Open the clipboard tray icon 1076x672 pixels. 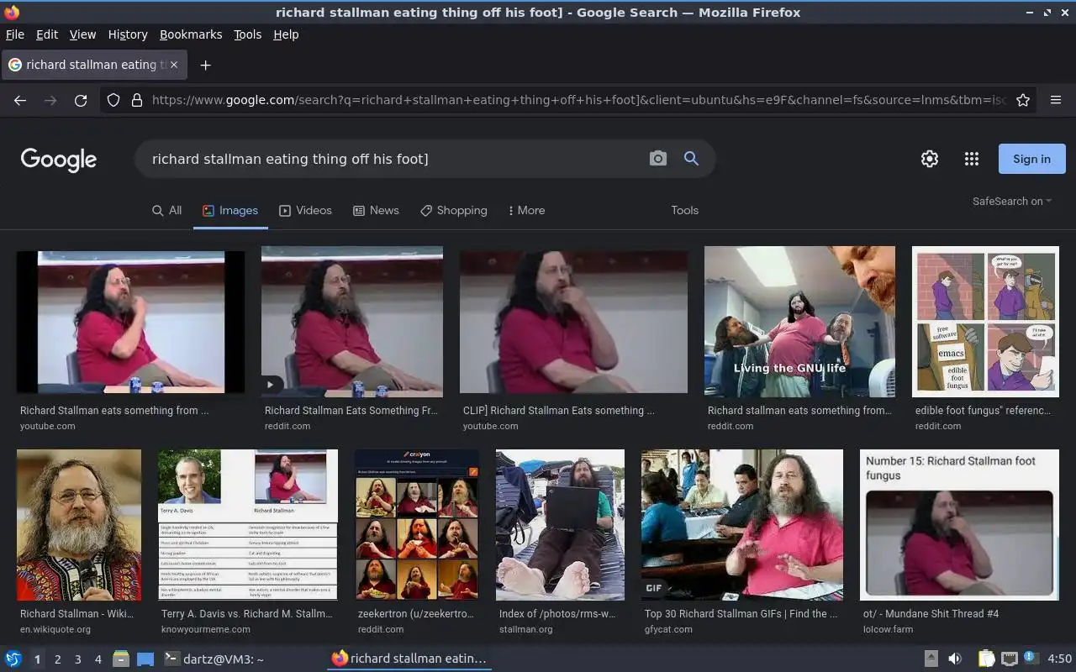[x=986, y=659]
